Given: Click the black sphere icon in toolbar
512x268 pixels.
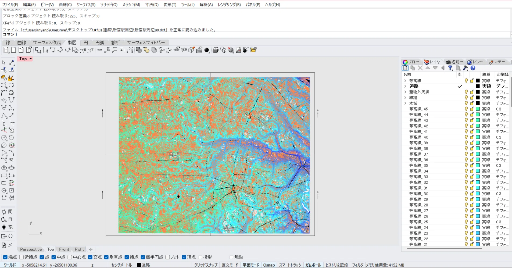Looking at the screenshot, I should coord(207,50).
